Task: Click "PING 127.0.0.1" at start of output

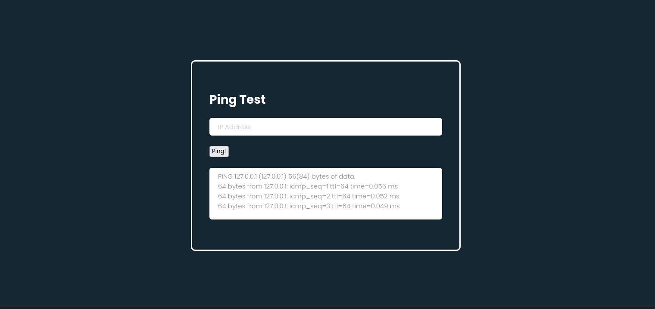Action: (237, 176)
